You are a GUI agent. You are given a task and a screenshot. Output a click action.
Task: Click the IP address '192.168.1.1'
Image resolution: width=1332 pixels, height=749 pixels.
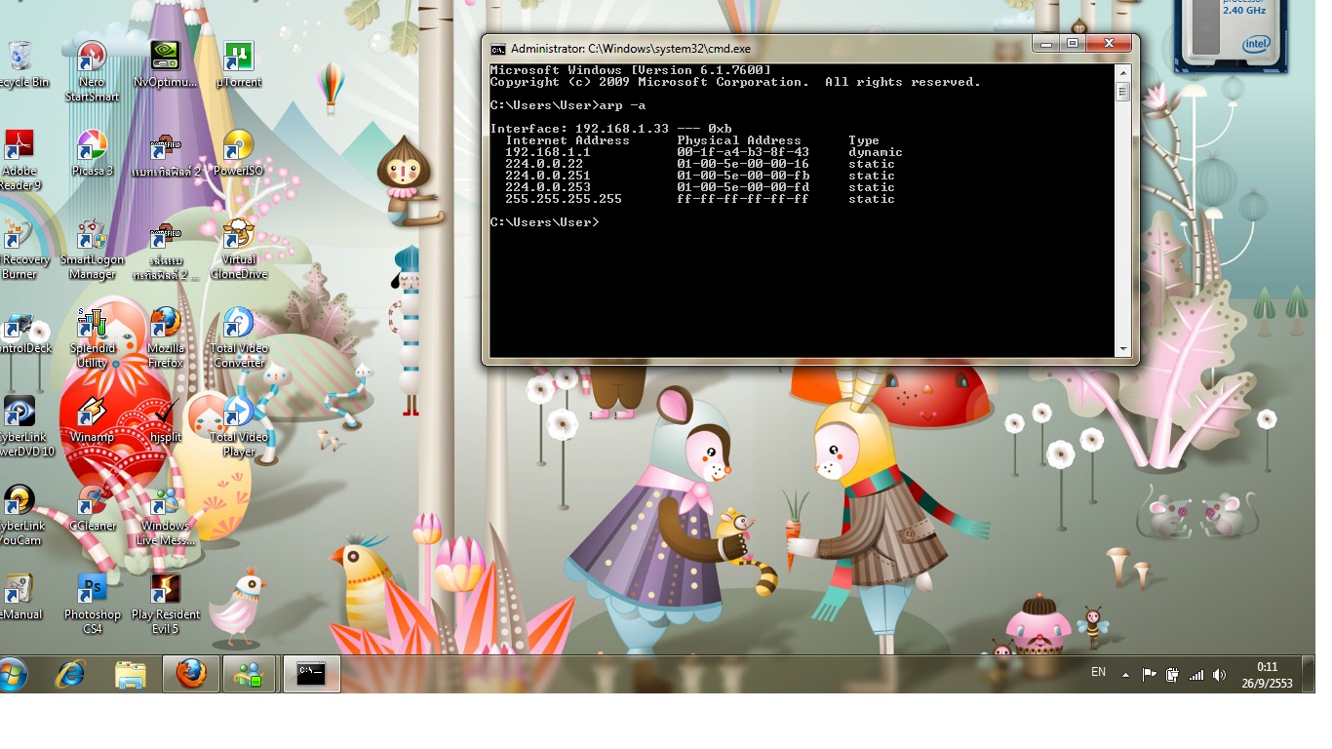(x=548, y=152)
